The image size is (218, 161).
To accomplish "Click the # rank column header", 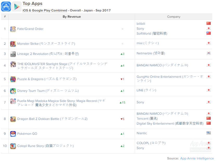I will [x=5, y=17].
